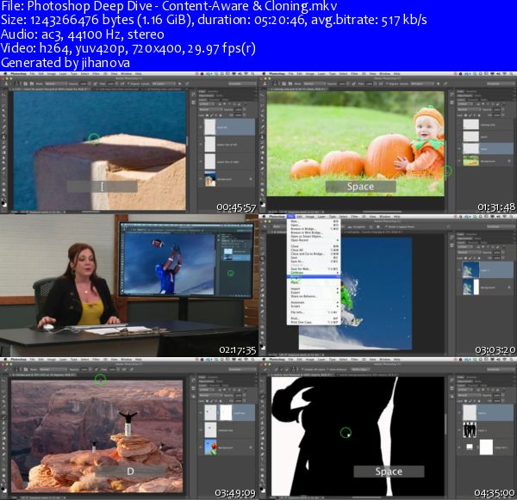517x500 pixels.
Task: Select Move tool in 00:45:57 frame
Action: pyautogui.click(x=3, y=96)
